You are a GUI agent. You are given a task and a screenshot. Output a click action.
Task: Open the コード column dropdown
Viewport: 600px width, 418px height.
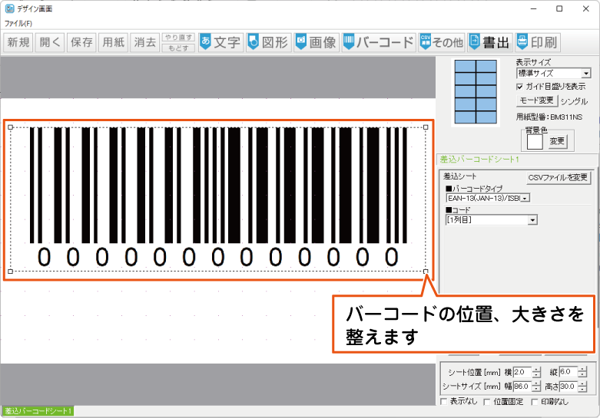click(x=492, y=219)
